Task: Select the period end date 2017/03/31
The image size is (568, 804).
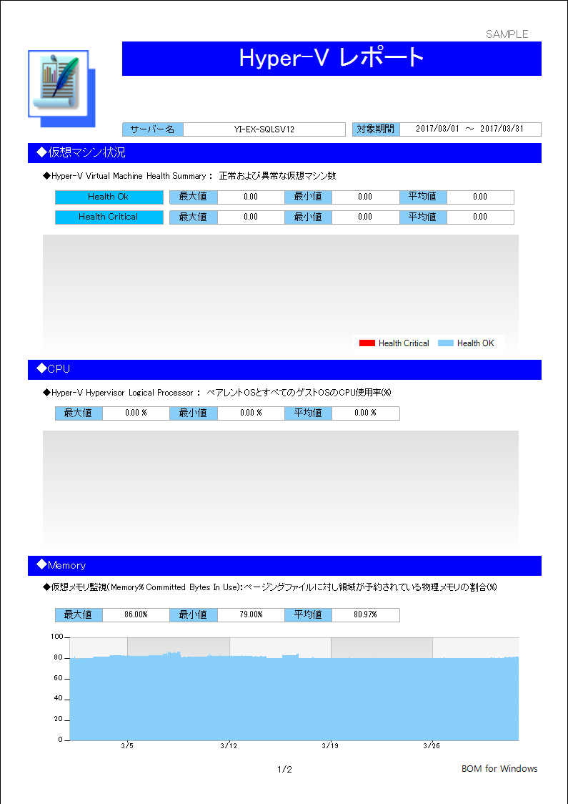Action: (x=502, y=129)
